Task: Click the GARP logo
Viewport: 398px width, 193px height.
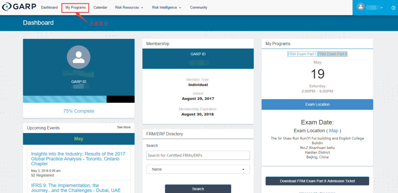Action: [19, 7]
